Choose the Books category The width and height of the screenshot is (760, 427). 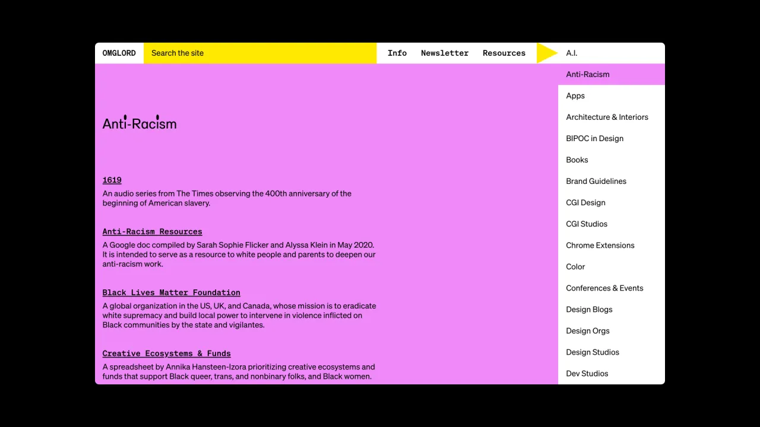[612, 160]
